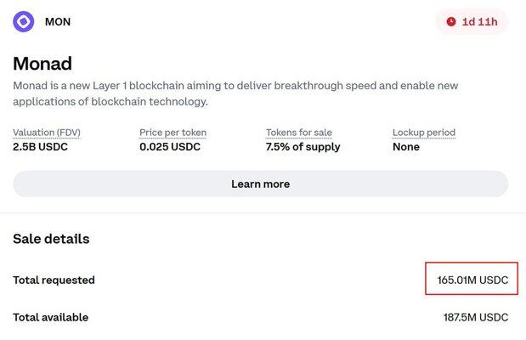Viewport: 526px width, 340px height.
Task: Click the 0.025 USDC price value
Action: 170,147
